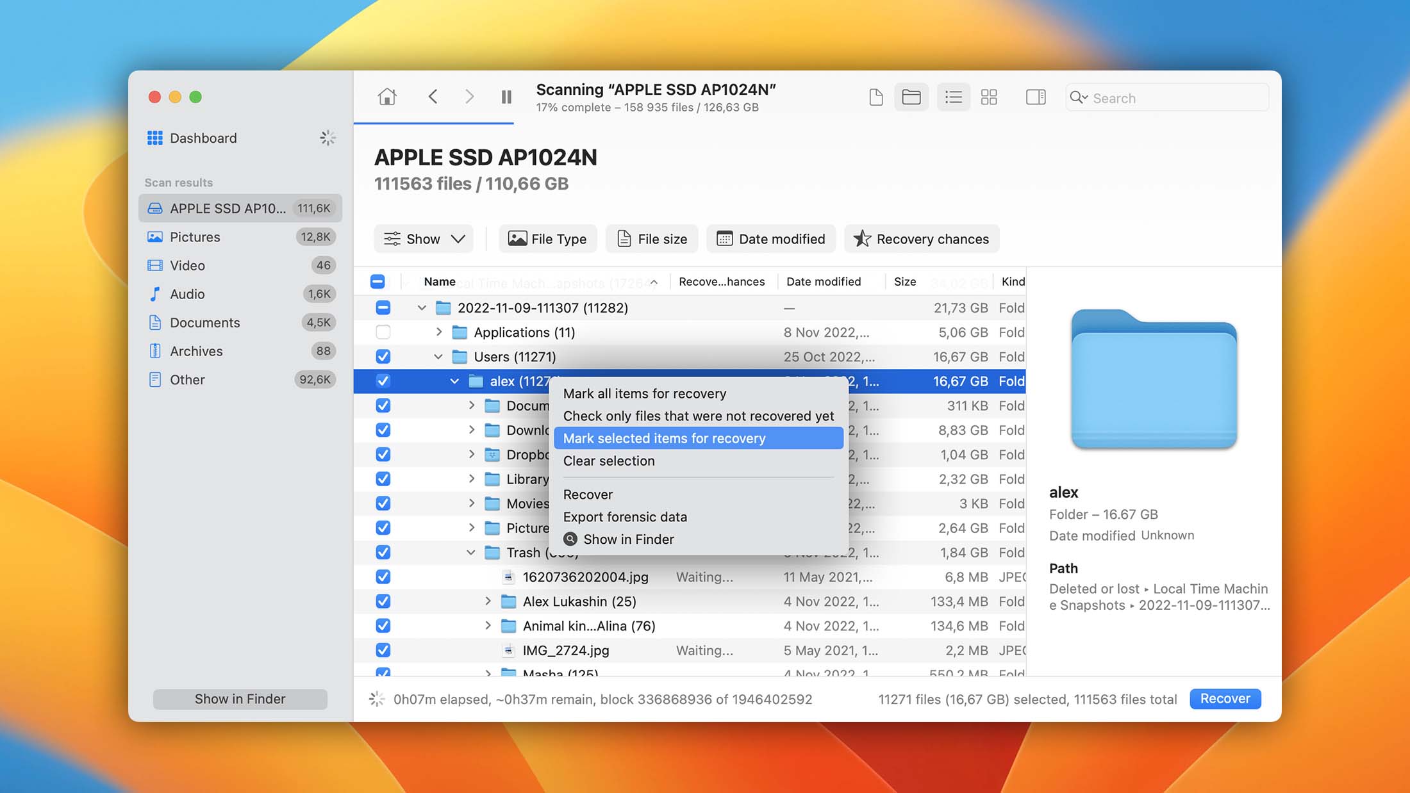Viewport: 1410px width, 793px height.
Task: Pause the scan
Action: coord(506,97)
